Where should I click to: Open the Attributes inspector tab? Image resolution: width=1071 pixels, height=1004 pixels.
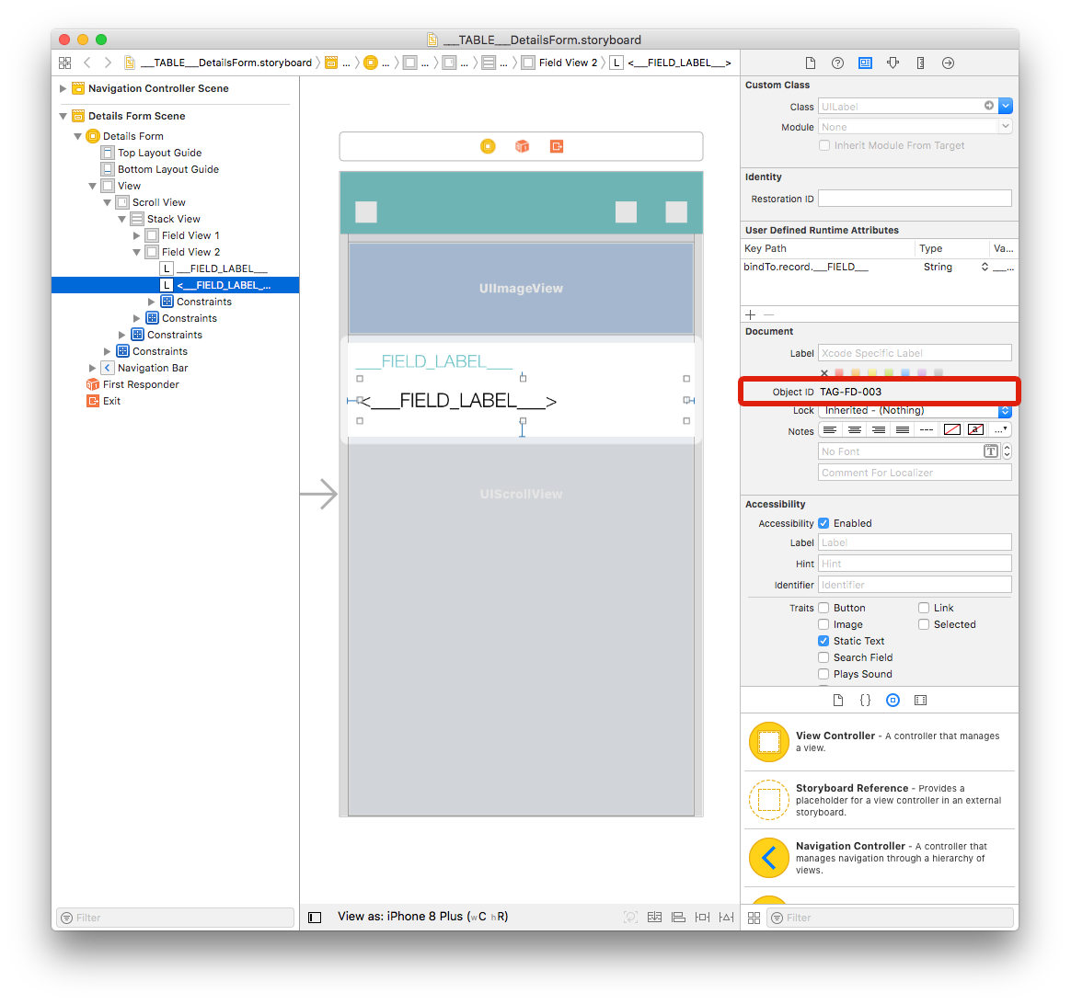coord(892,63)
